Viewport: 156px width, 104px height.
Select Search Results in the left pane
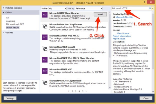click(x=12, y=27)
